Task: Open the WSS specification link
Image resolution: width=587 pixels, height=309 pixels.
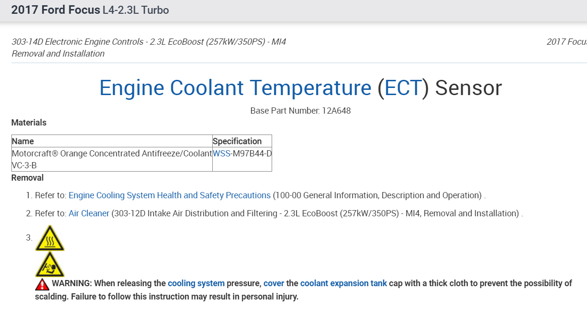Action: 221,154
